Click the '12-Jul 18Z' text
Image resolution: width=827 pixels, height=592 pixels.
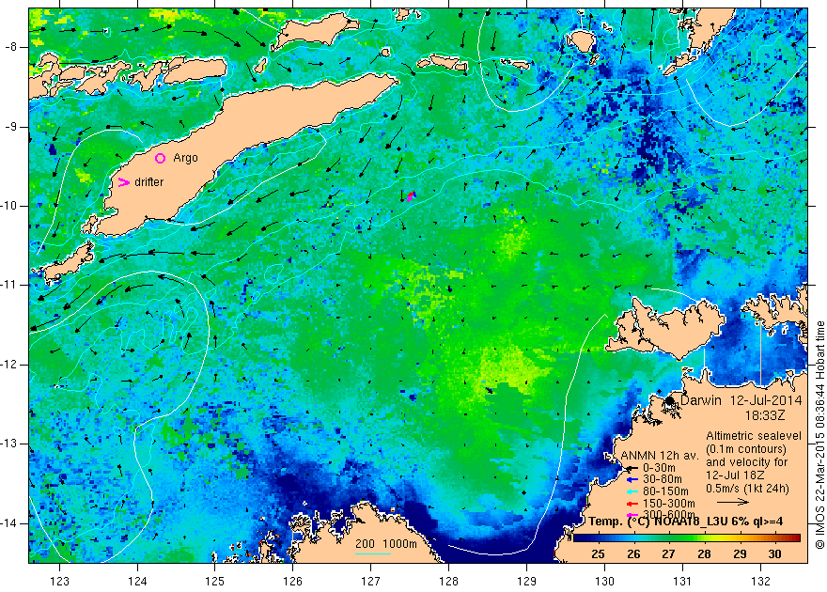tap(734, 475)
